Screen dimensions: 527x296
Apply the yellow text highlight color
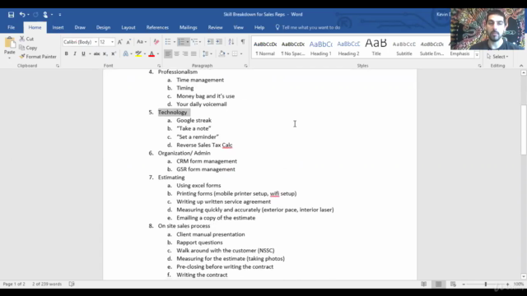point(138,53)
